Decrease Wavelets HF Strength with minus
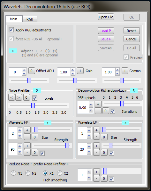The width and height of the screenshot is (151, 191). (27, 153)
